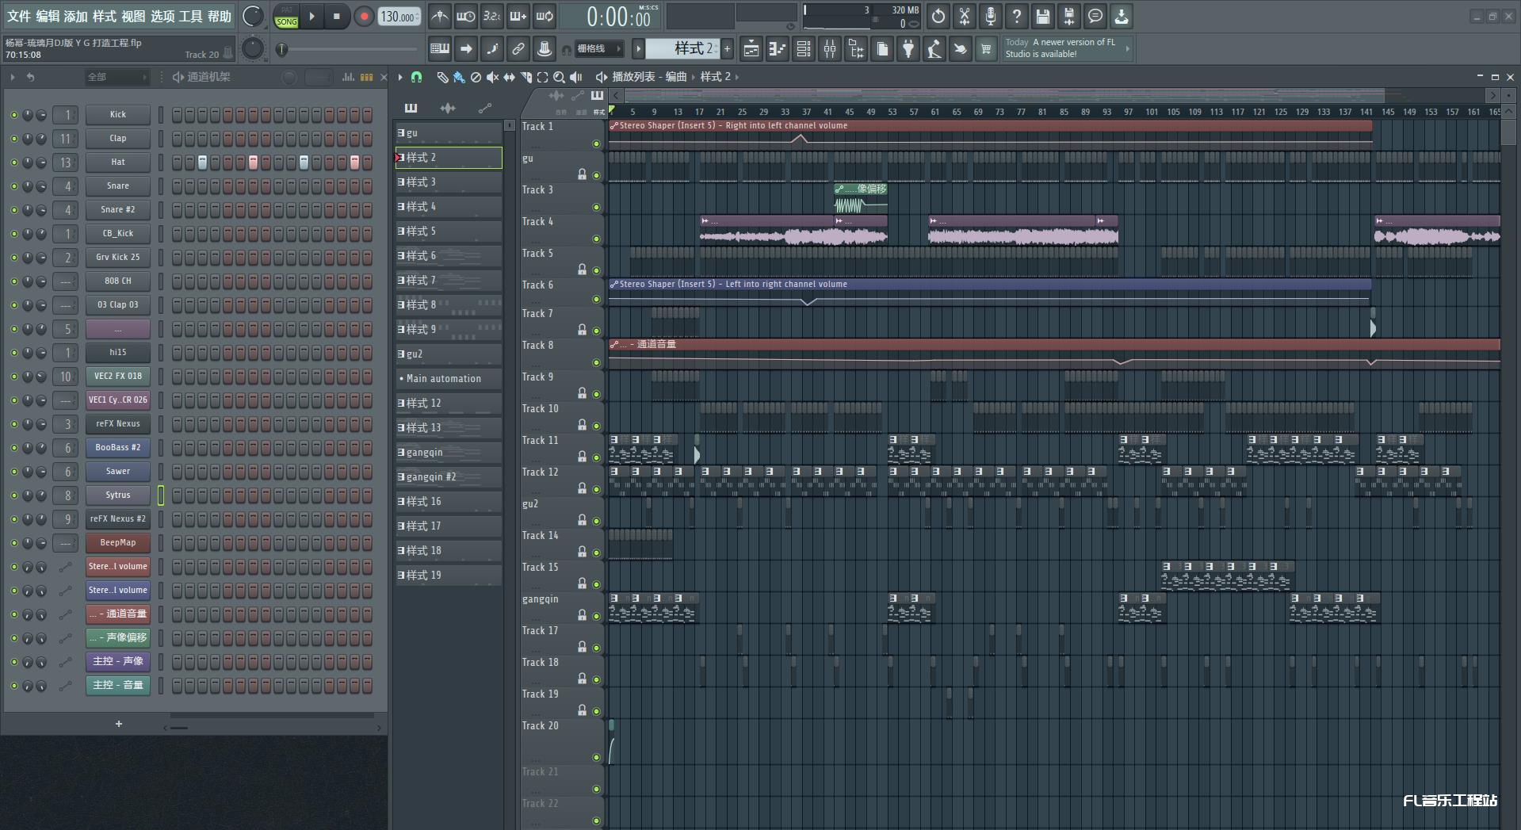
Task: Open the 编辑 menu
Action: [x=48, y=16]
